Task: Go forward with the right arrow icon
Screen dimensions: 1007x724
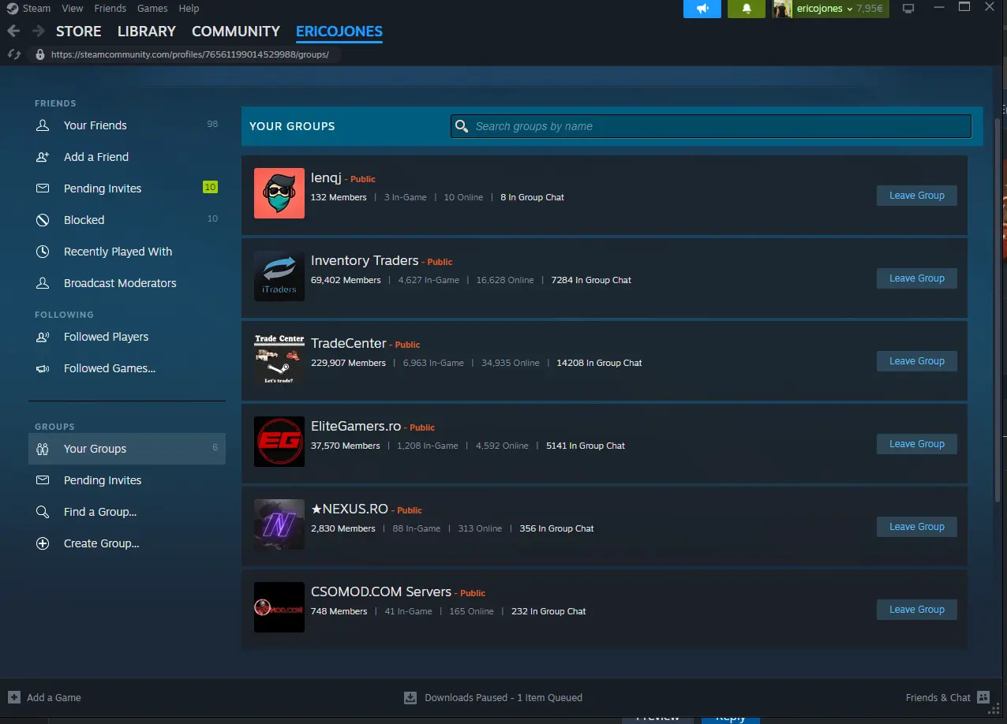Action: [x=38, y=32]
